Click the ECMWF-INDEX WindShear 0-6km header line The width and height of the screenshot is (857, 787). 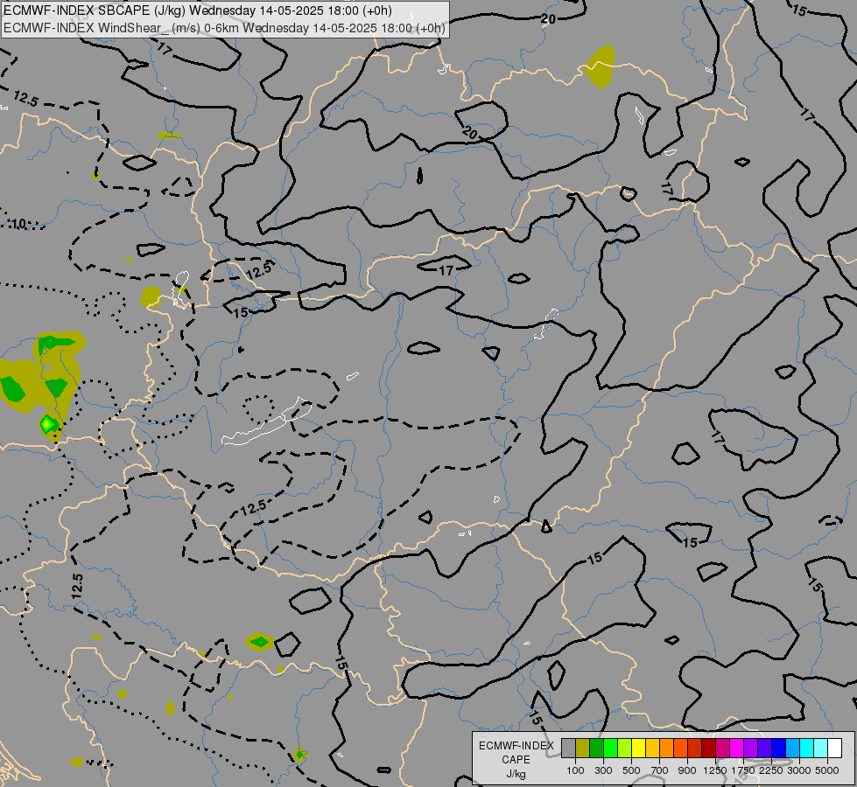click(225, 28)
